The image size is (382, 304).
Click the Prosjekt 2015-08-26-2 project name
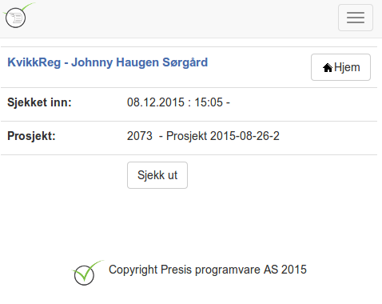223,136
